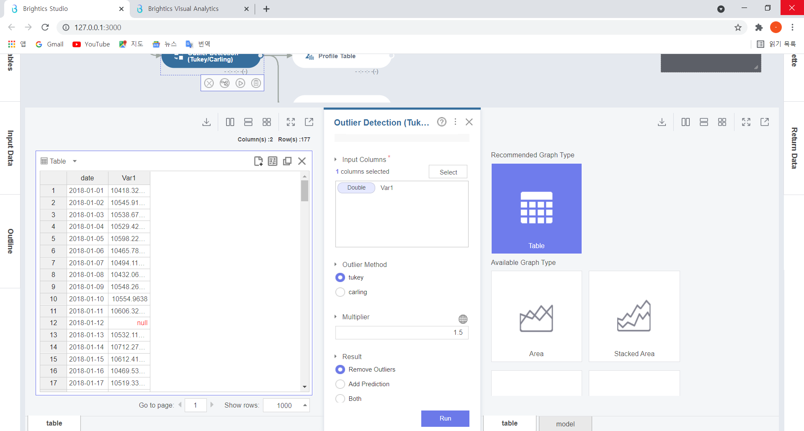
Task: Click the globe variable icon beside Multiplier
Action: coord(463,319)
